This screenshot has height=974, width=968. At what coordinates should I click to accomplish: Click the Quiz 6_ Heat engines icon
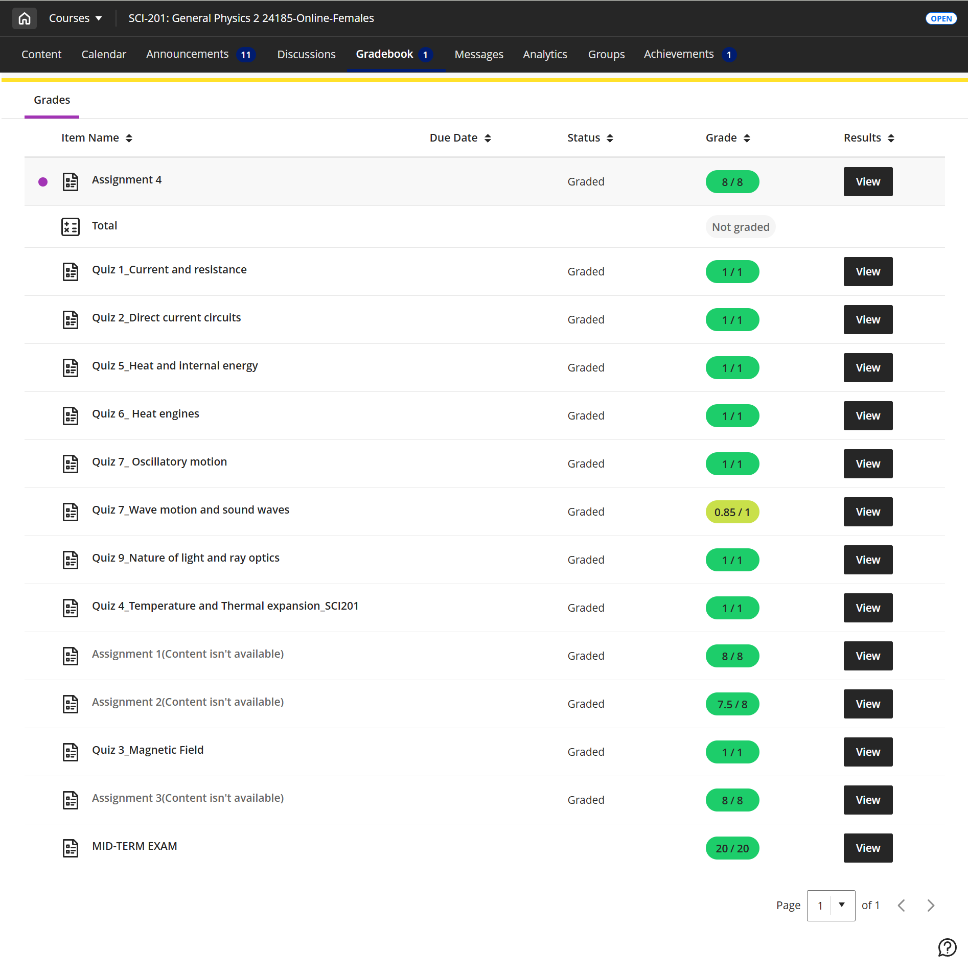[x=71, y=416]
